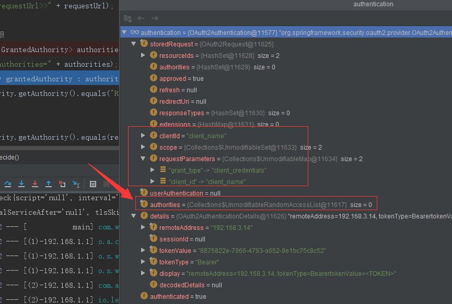Use the Force Step Into icon

(x=35, y=184)
